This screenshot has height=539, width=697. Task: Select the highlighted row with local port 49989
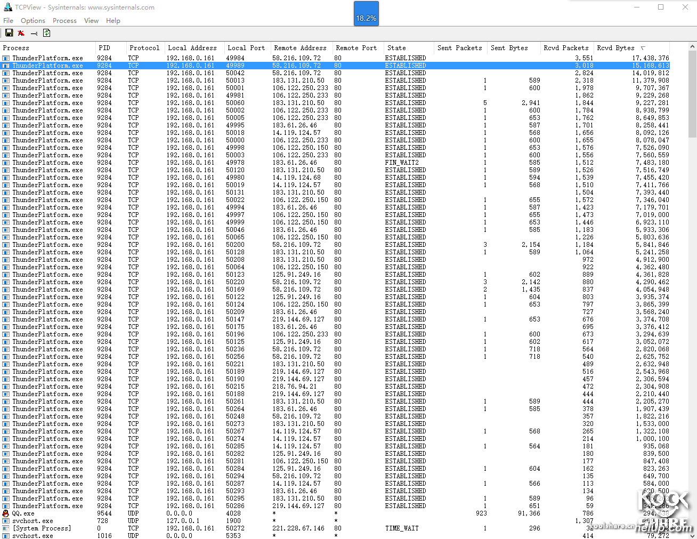coord(336,66)
